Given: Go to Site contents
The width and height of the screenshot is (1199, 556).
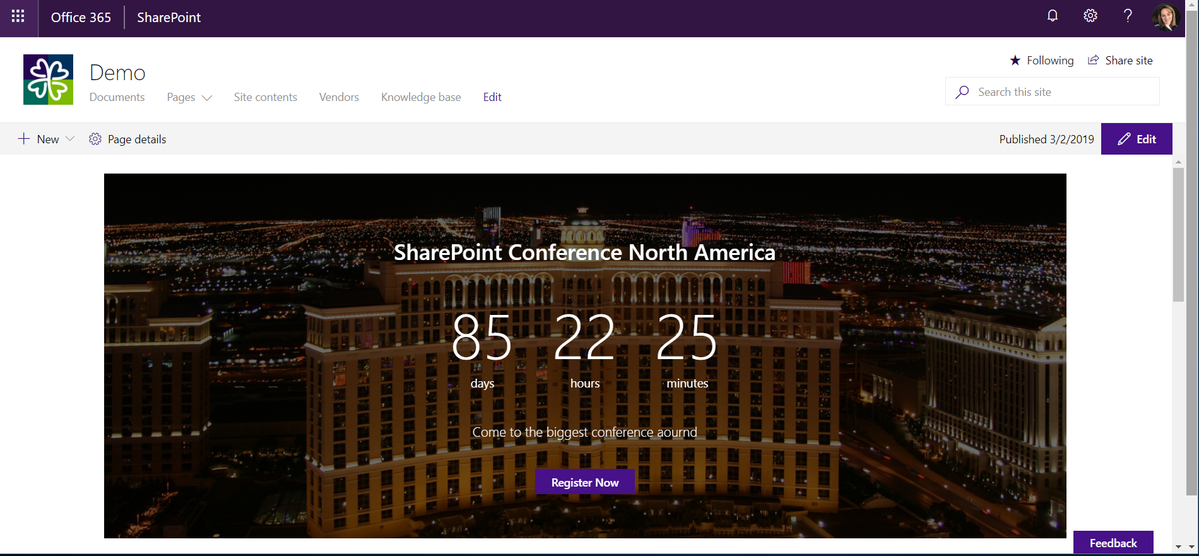Looking at the screenshot, I should click(x=265, y=97).
